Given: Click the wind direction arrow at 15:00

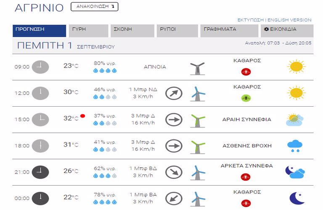Looking at the screenshot, I should (174, 120).
